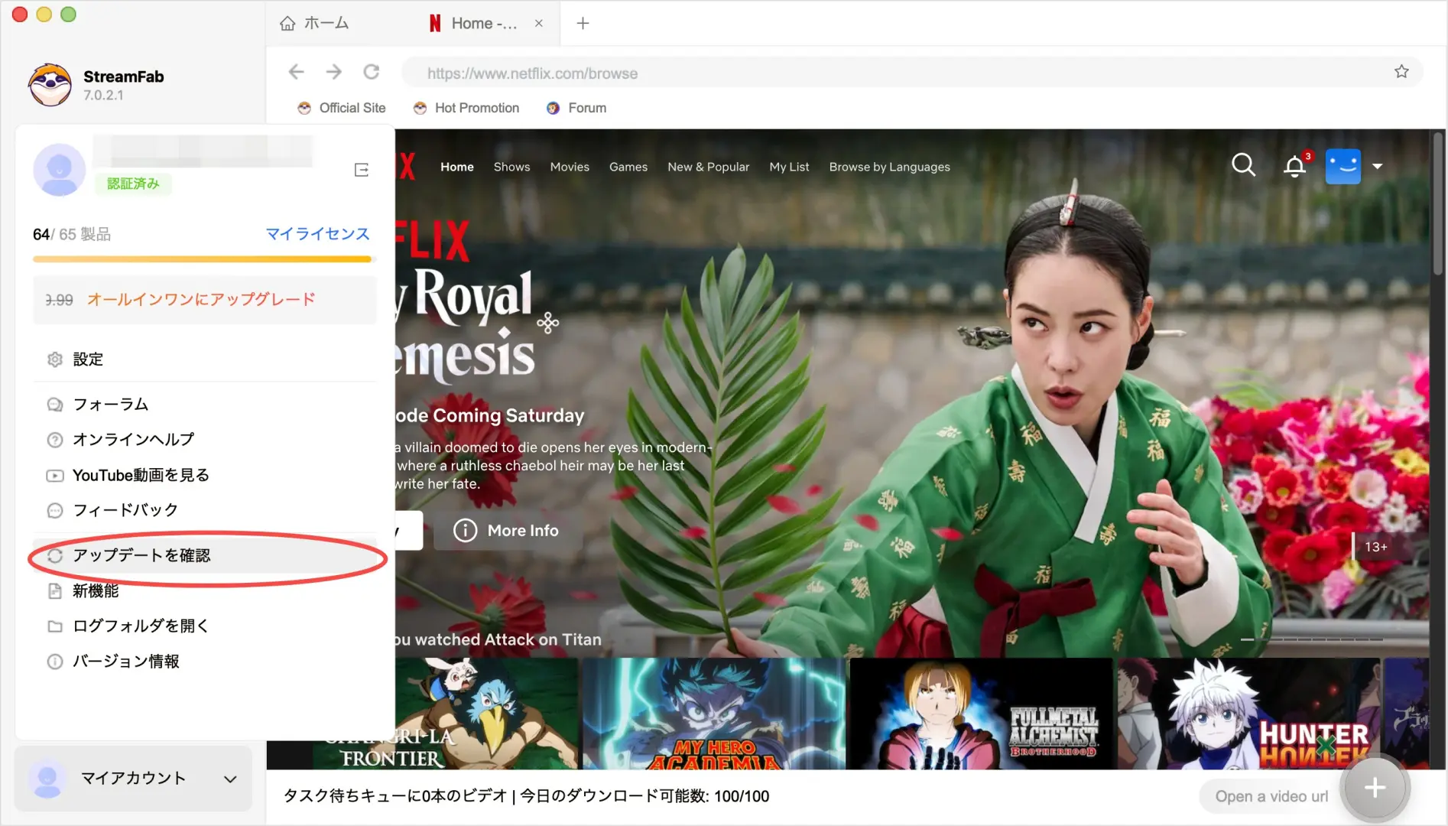This screenshot has height=826, width=1448.
Task: Open Netflix notifications bell
Action: (x=1295, y=166)
